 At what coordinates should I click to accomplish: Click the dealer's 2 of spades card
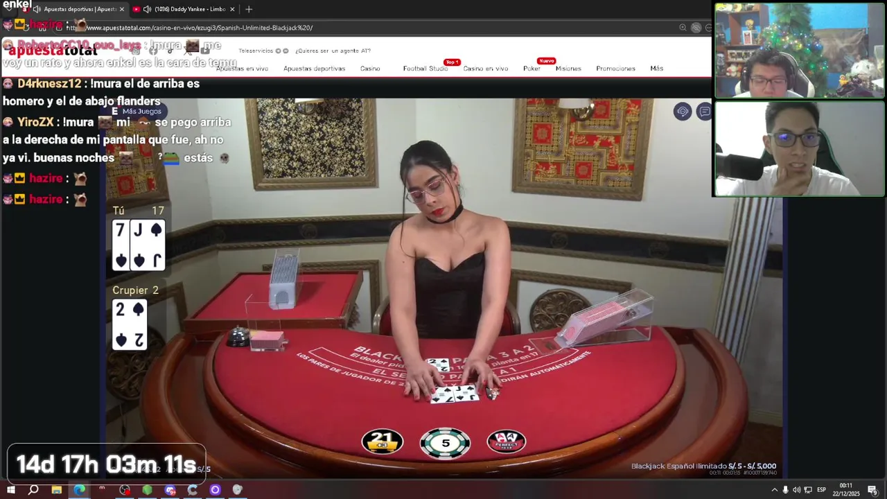point(130,324)
